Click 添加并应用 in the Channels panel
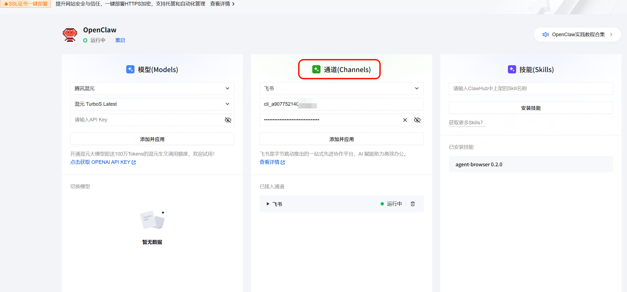 (x=341, y=139)
